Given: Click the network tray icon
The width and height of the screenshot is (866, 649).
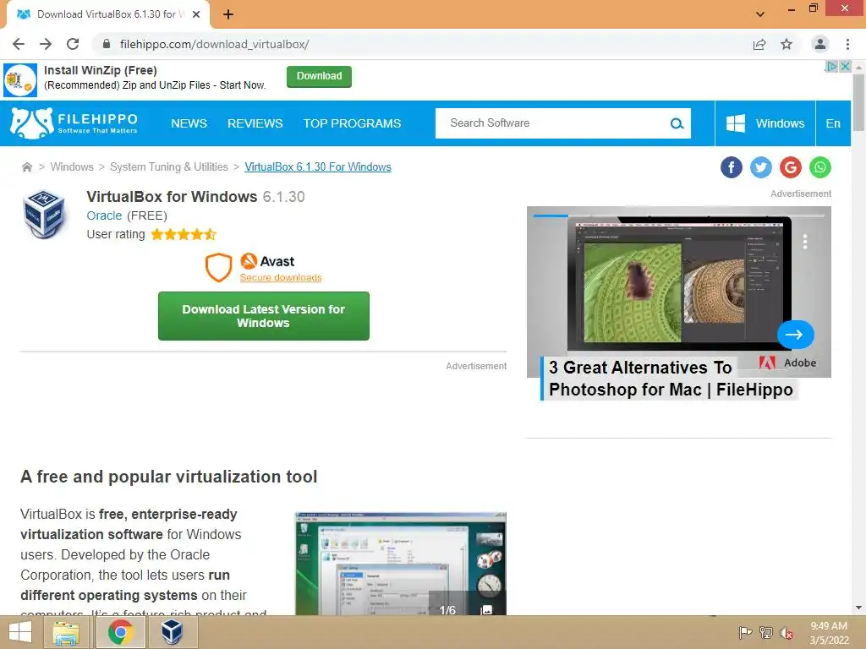Looking at the screenshot, I should coord(766,633).
